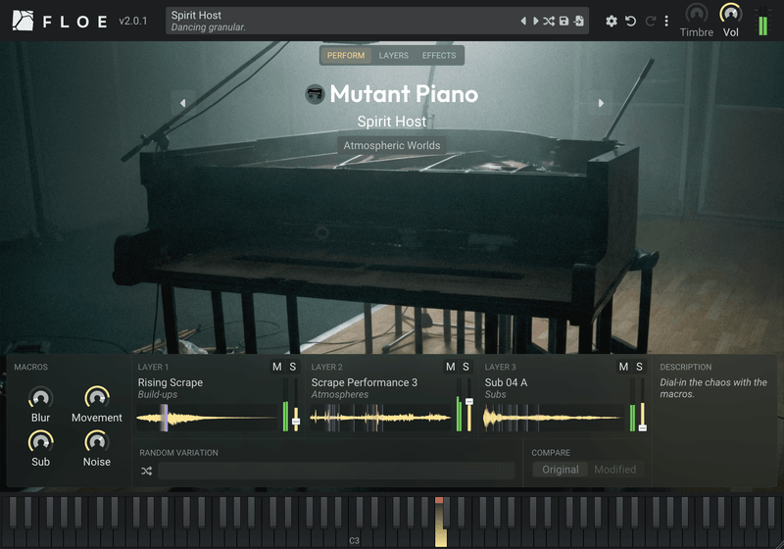The image size is (784, 549).
Task: Click the Atmospheric Worlds tag button
Action: (x=392, y=145)
